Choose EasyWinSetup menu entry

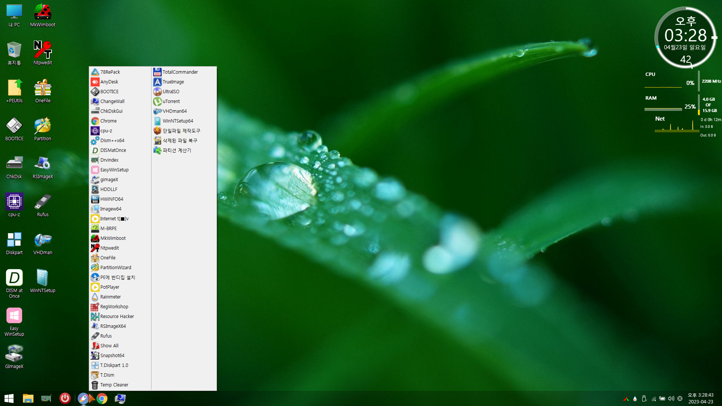[x=120, y=170]
